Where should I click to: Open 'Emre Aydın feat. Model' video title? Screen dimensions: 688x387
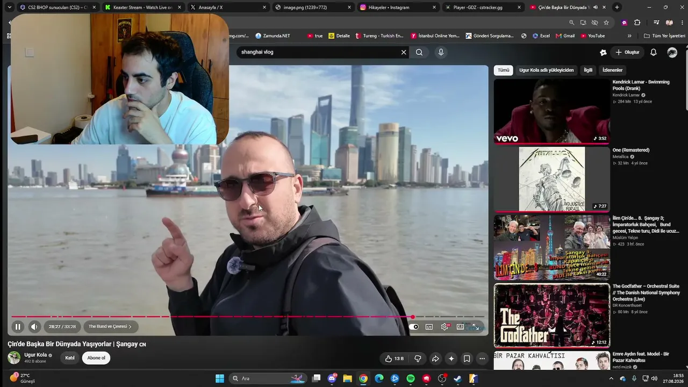641,357
